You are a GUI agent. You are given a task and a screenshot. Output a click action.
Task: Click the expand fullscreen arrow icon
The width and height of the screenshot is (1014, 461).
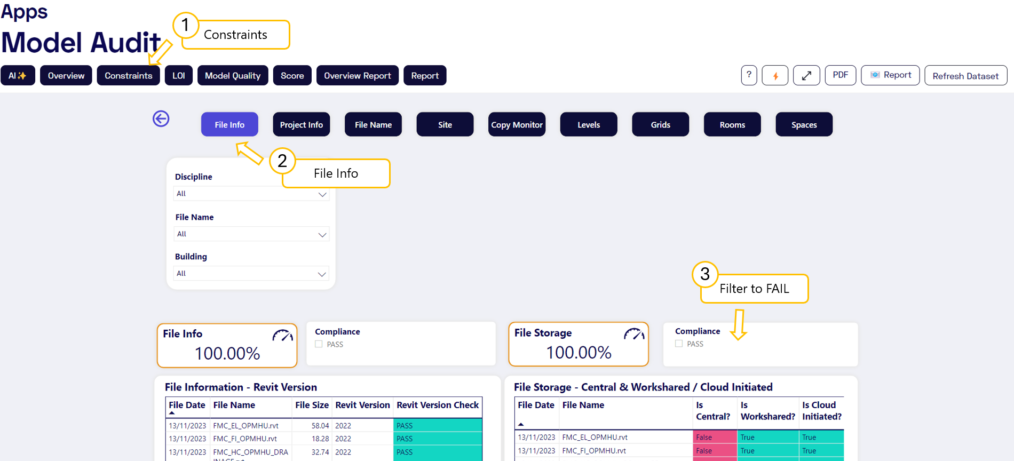click(806, 76)
